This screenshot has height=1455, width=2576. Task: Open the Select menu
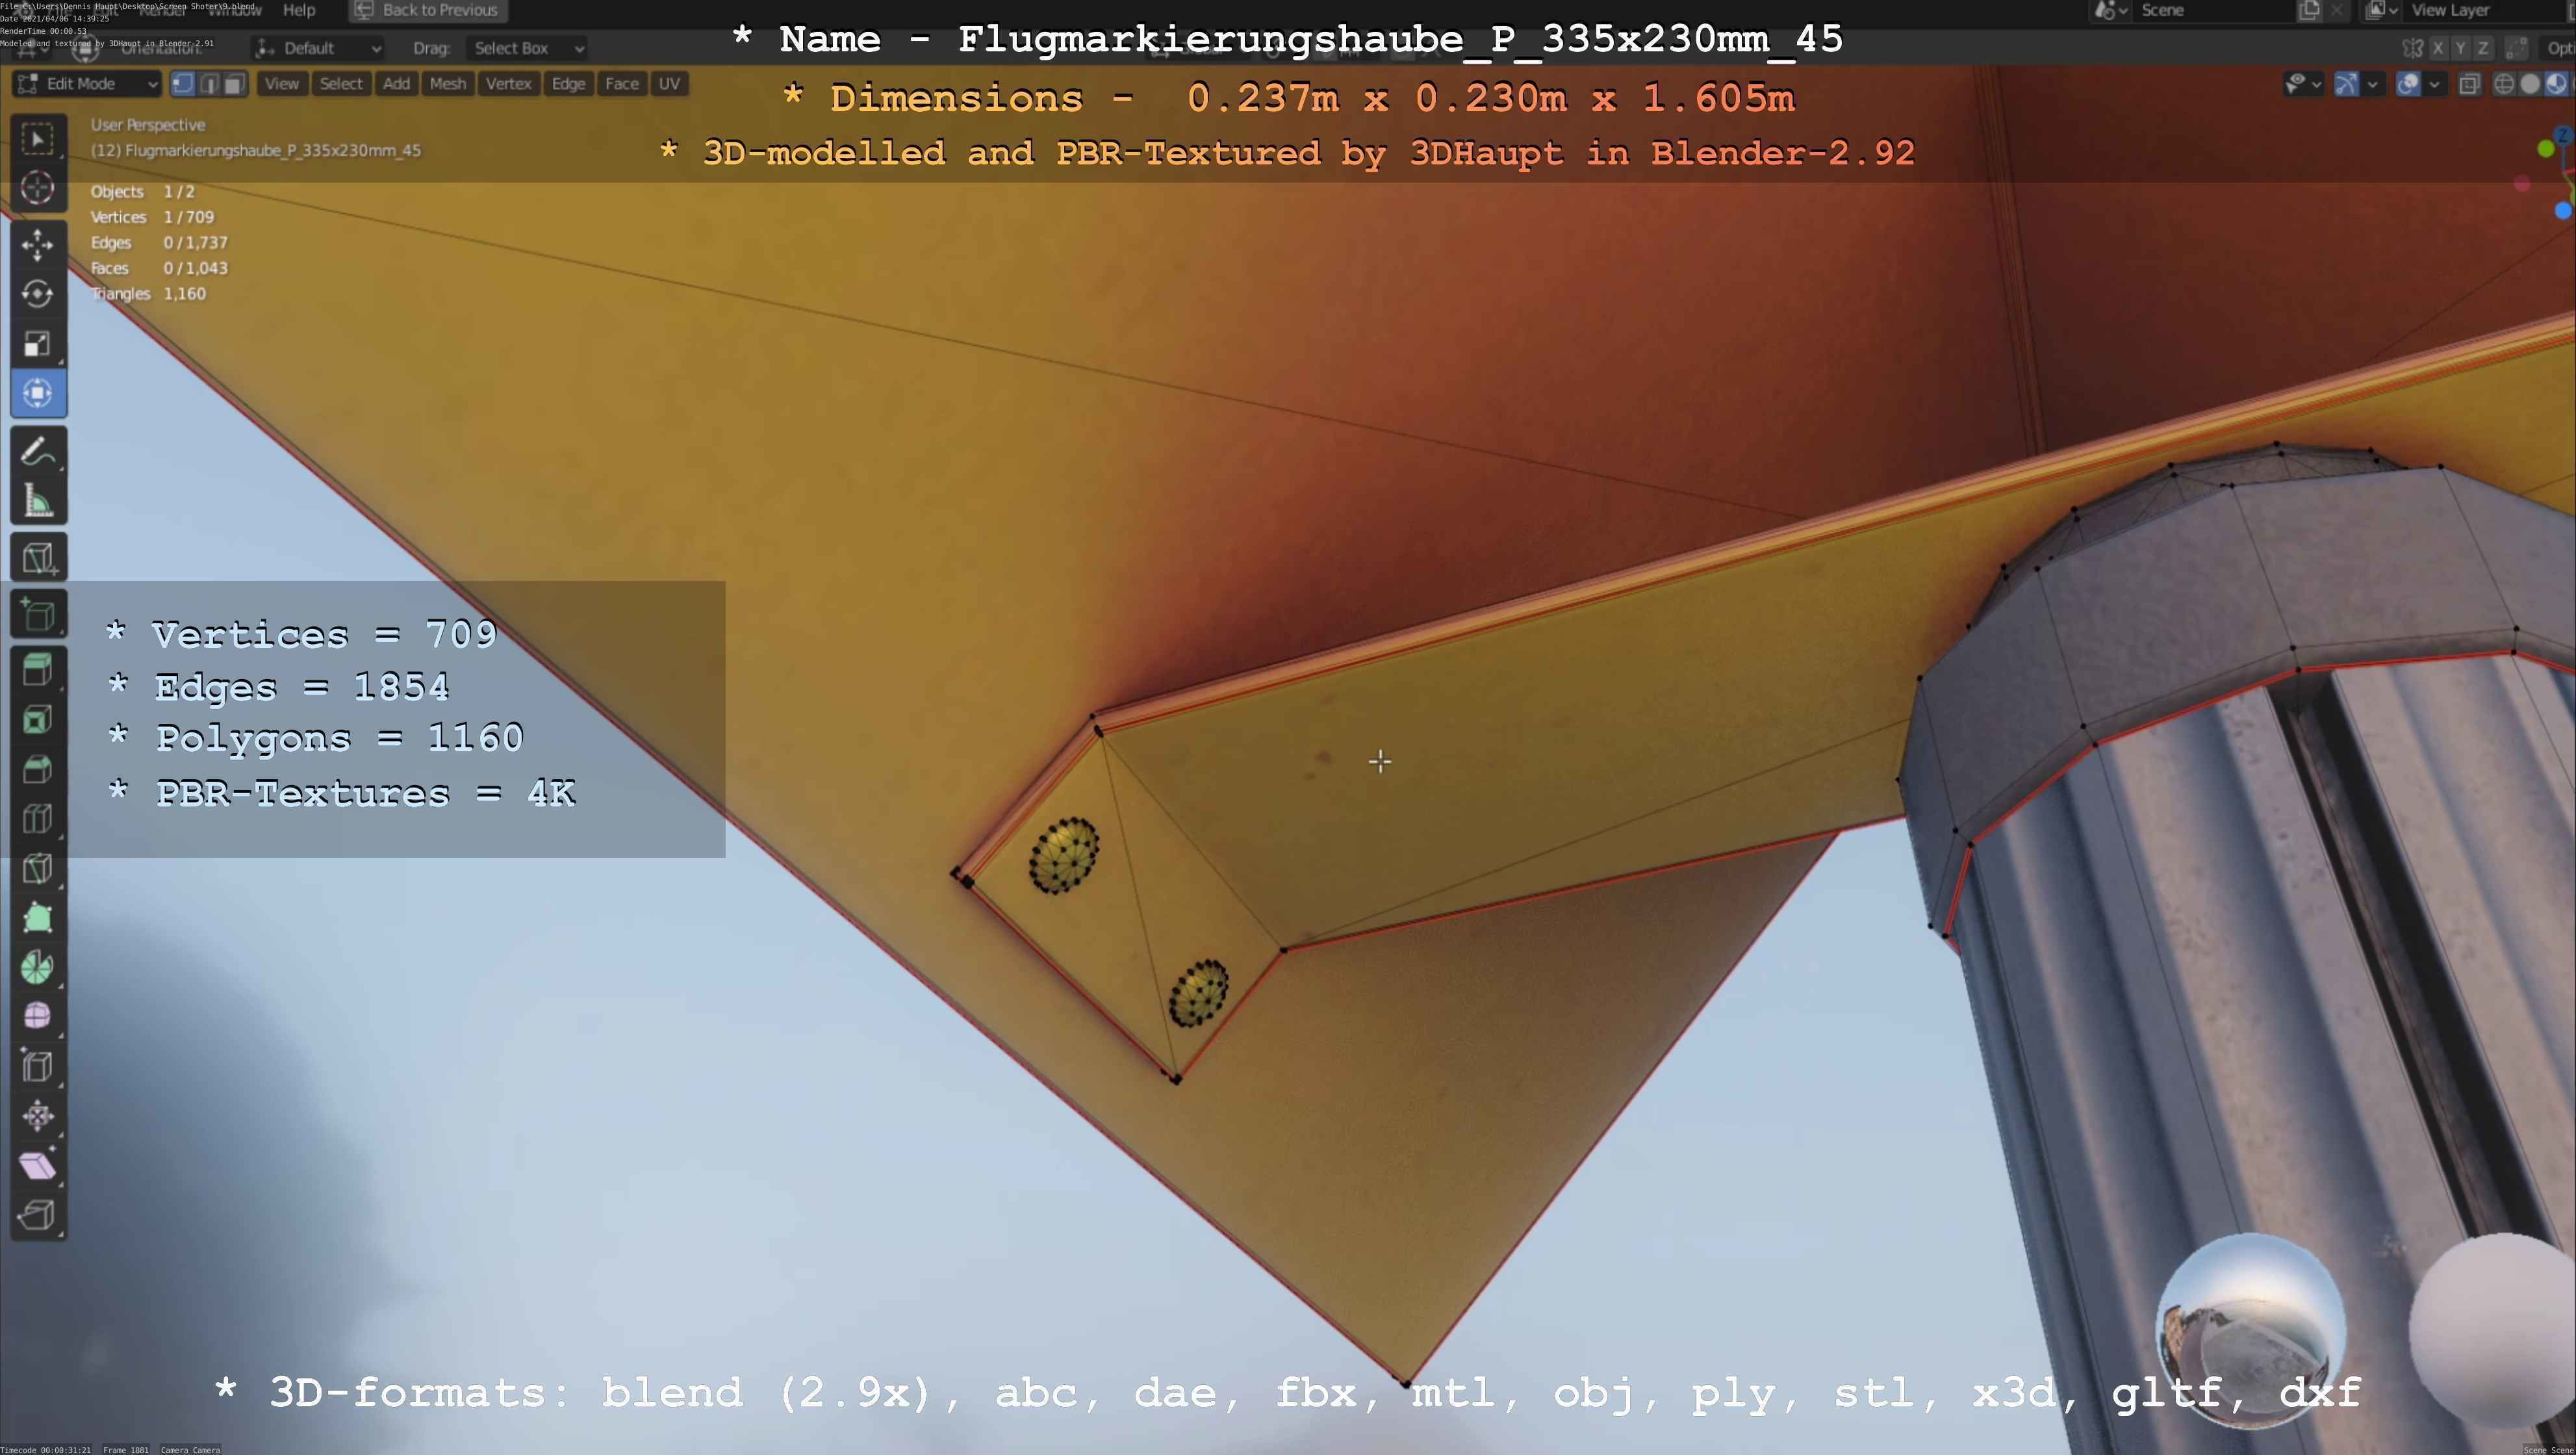pyautogui.click(x=341, y=84)
